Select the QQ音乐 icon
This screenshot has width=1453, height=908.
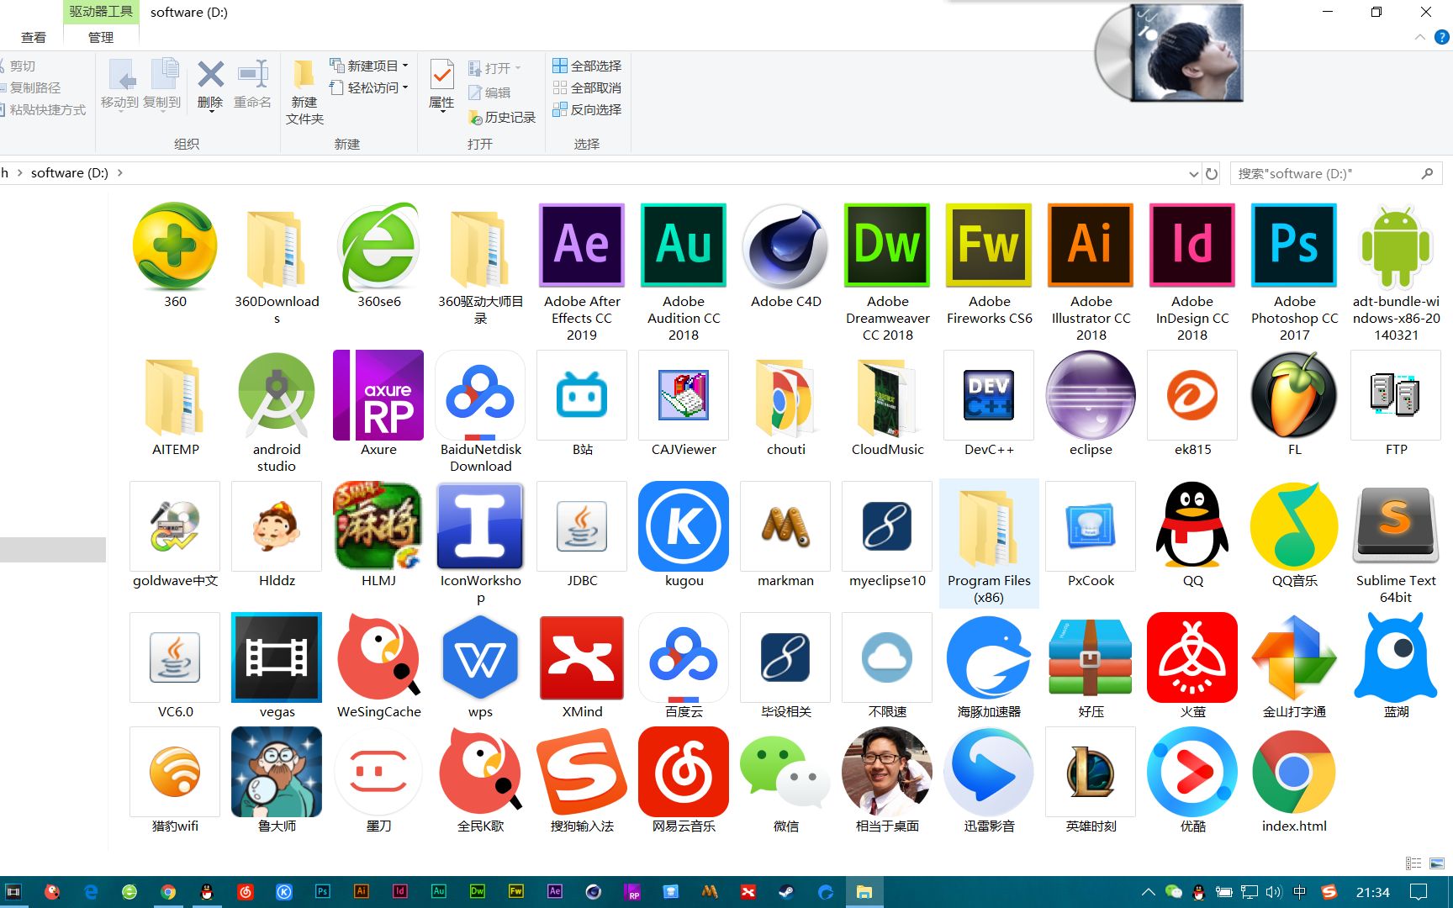coord(1294,526)
